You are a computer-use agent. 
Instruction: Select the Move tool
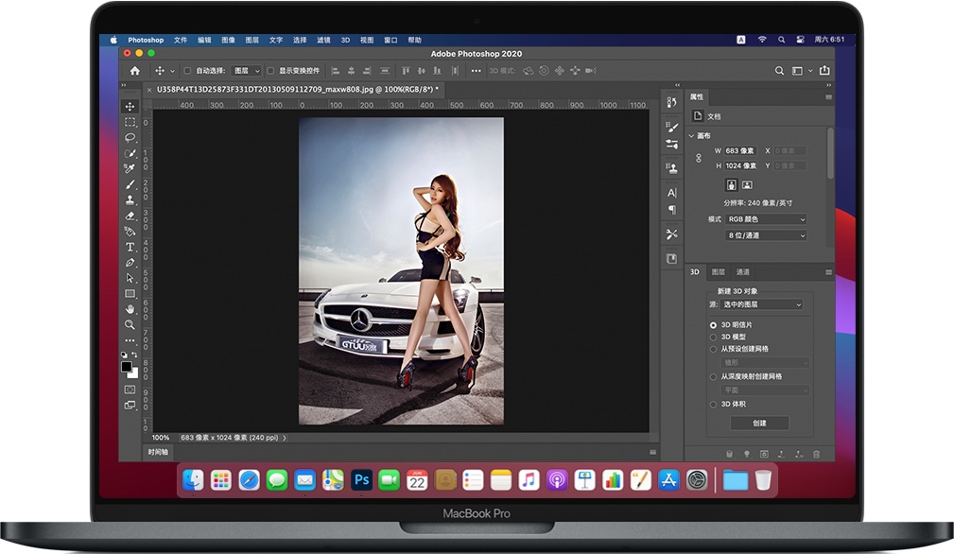point(130,106)
